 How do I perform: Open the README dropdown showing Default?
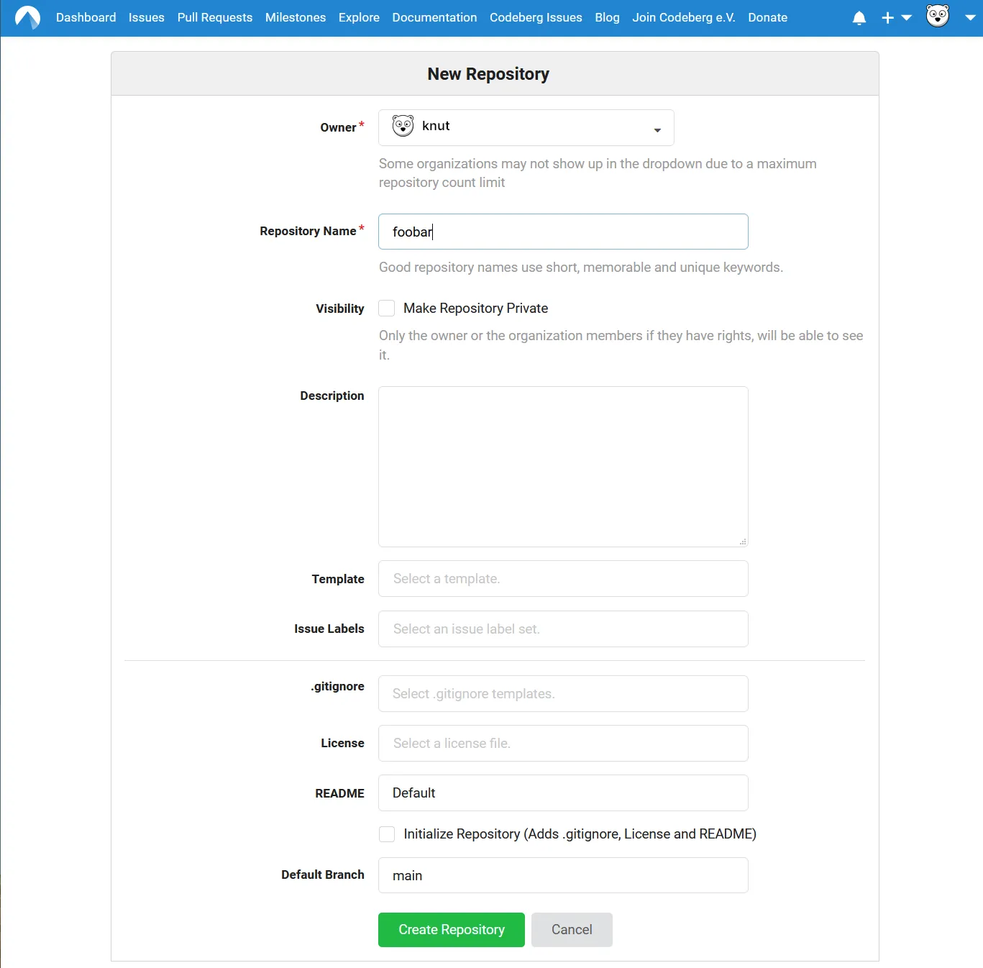[x=563, y=793]
